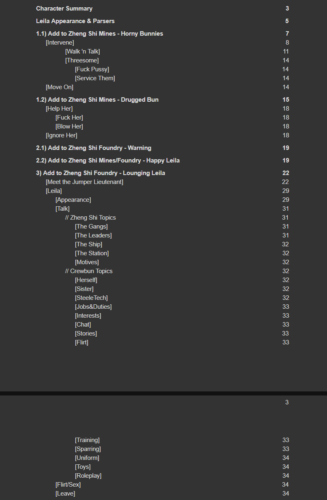Jump to section 2.2 Happy Leila
Viewport: 327px width, 500px height.
(x=108, y=160)
